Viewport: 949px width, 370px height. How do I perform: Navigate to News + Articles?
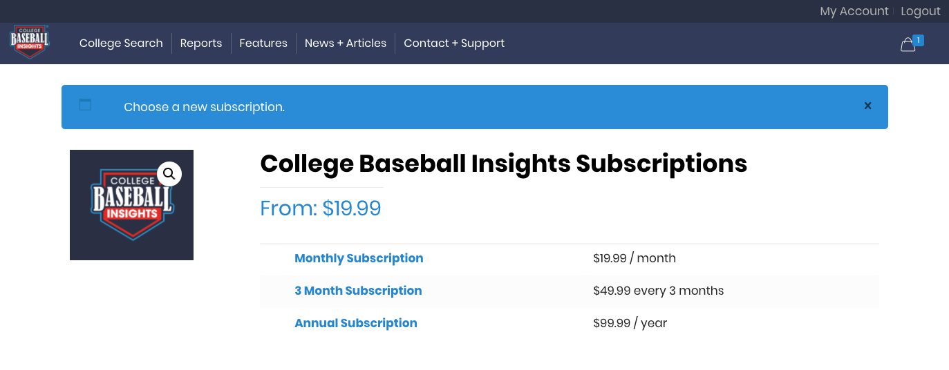[346, 43]
